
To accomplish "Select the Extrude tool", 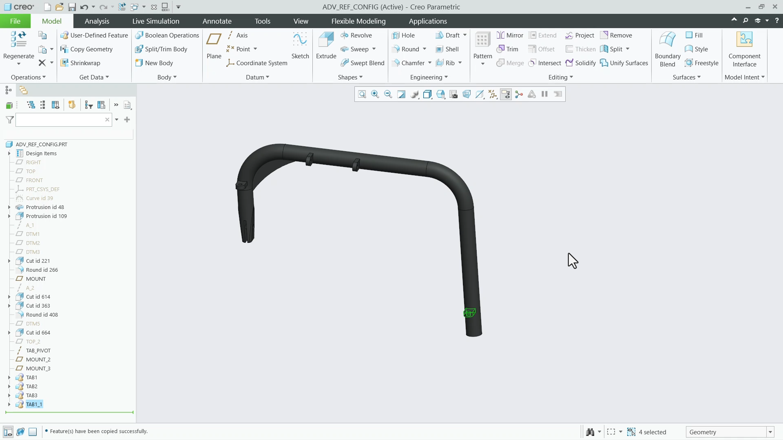I will click(x=326, y=46).
